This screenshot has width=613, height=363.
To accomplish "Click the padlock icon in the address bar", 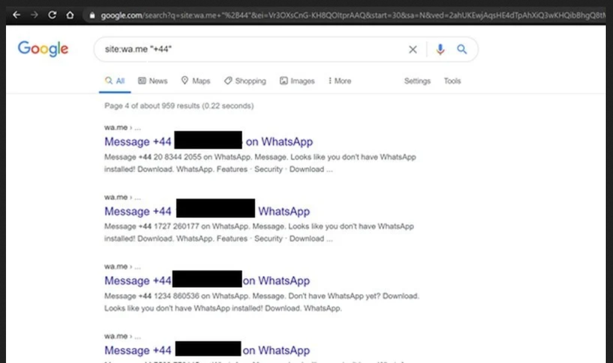I will [x=92, y=15].
